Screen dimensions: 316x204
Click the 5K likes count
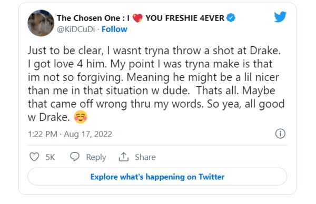pyautogui.click(x=50, y=157)
